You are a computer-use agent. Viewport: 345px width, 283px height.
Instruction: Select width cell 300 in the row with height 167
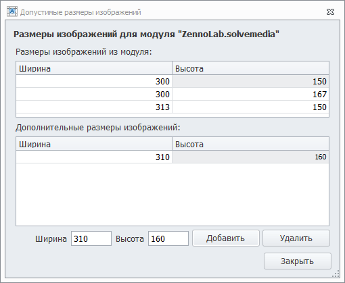click(94, 94)
